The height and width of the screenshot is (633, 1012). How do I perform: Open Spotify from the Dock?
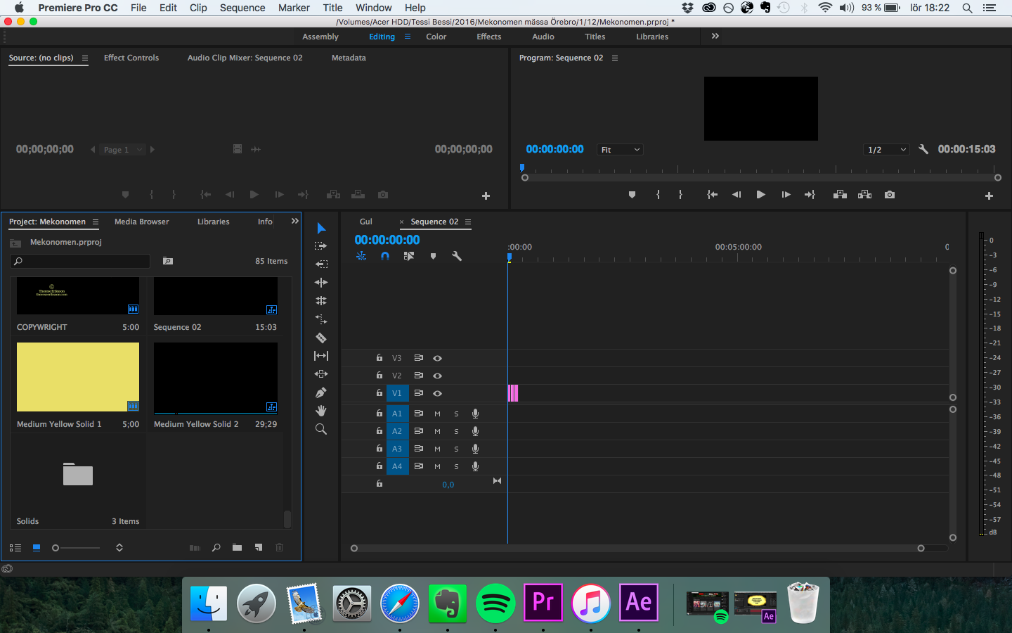[x=495, y=603]
